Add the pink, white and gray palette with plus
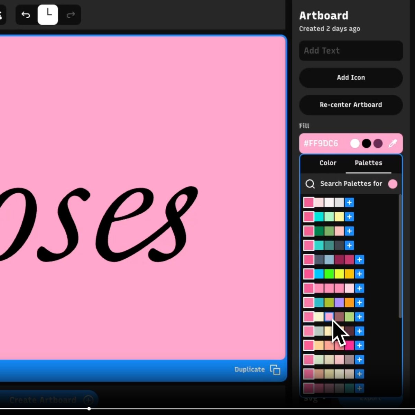Screen dimensions: 415x415 tap(349, 202)
